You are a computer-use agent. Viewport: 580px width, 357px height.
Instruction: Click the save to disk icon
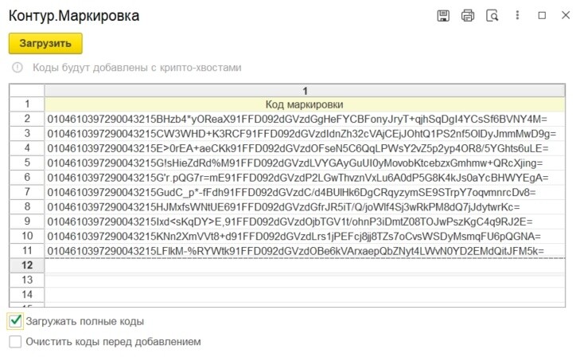443,16
